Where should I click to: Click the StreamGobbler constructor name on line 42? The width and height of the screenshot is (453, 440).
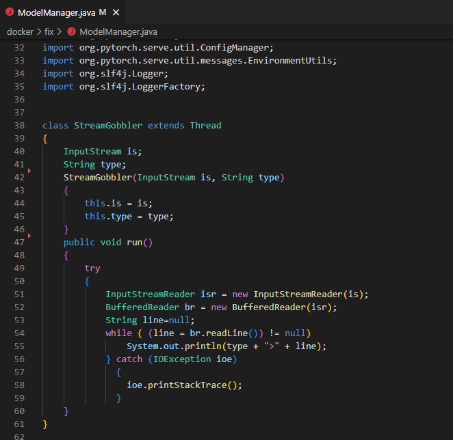(x=98, y=178)
